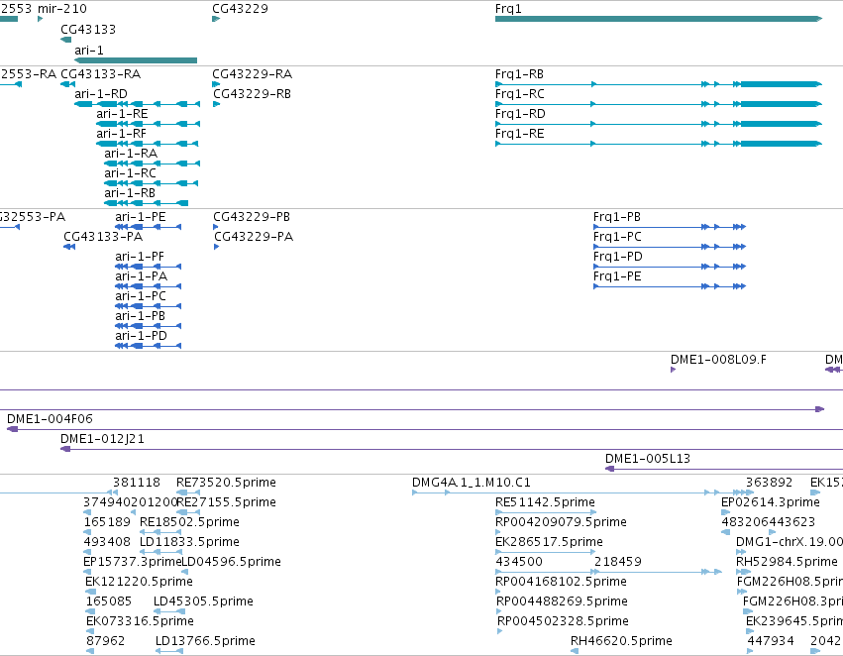Click the Frq1-PE protein label
The width and height of the screenshot is (843, 656).
click(x=617, y=276)
